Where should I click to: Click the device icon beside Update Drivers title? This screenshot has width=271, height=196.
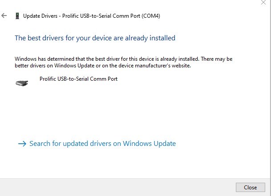pyautogui.click(x=17, y=16)
